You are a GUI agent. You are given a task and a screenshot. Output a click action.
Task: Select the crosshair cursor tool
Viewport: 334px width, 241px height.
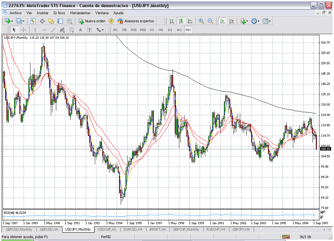[24, 30]
